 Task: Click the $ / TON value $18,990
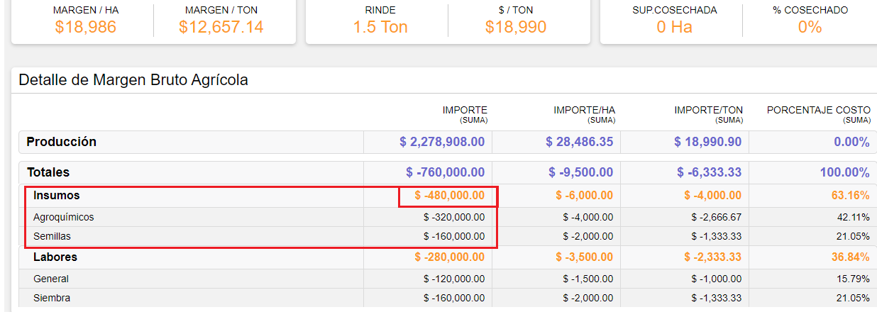point(516,27)
